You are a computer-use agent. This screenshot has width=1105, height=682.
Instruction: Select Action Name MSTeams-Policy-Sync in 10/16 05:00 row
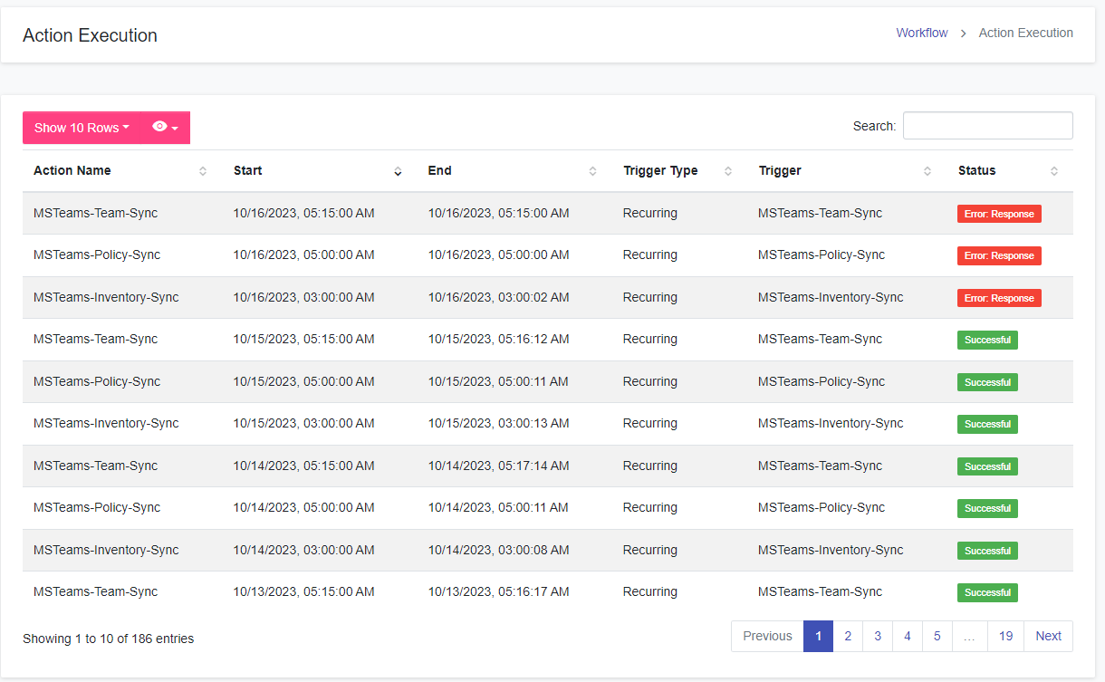(x=97, y=255)
